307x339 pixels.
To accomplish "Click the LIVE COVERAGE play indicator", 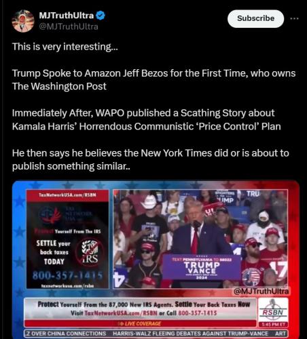I will point(140,323).
